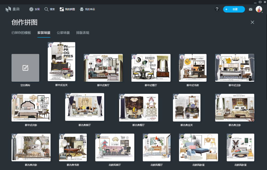The height and width of the screenshot is (170, 267).
Task: Open 我的拼图 collage icon
Action: pyautogui.click(x=62, y=9)
